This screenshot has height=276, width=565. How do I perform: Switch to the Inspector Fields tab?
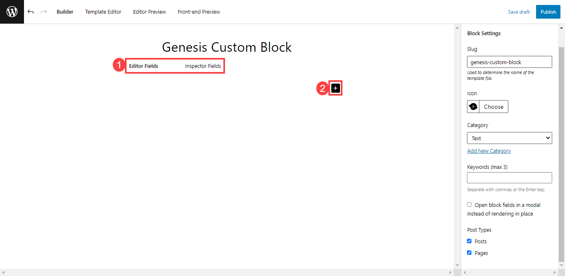(202, 66)
